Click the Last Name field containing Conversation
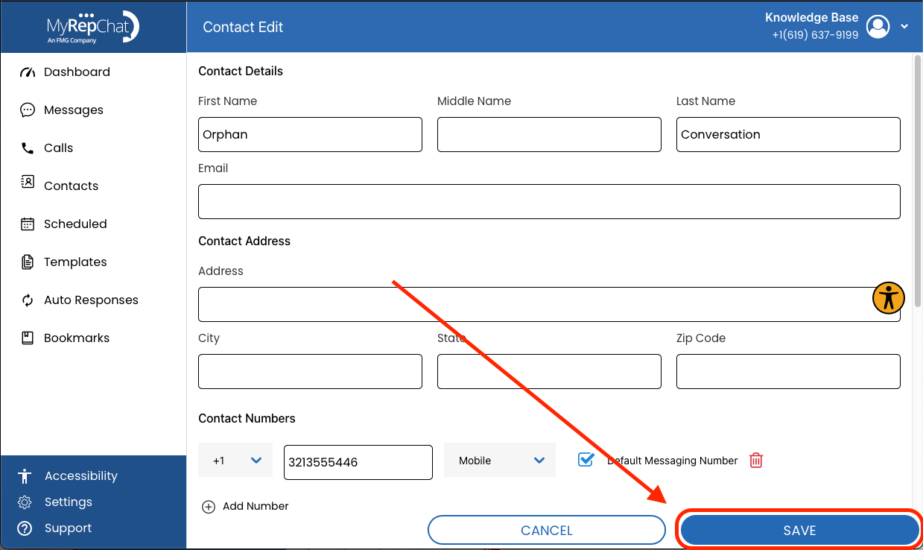The width and height of the screenshot is (923, 550). [x=788, y=135]
